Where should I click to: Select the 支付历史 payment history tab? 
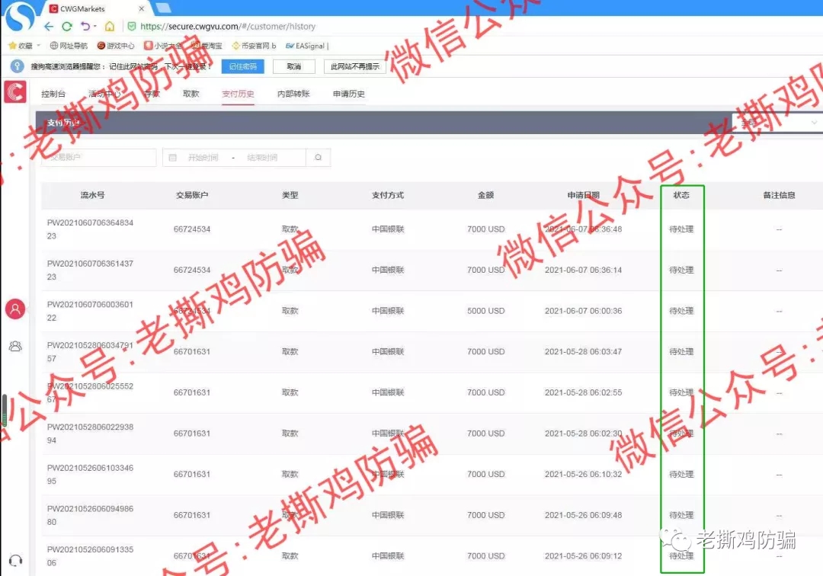pyautogui.click(x=238, y=94)
